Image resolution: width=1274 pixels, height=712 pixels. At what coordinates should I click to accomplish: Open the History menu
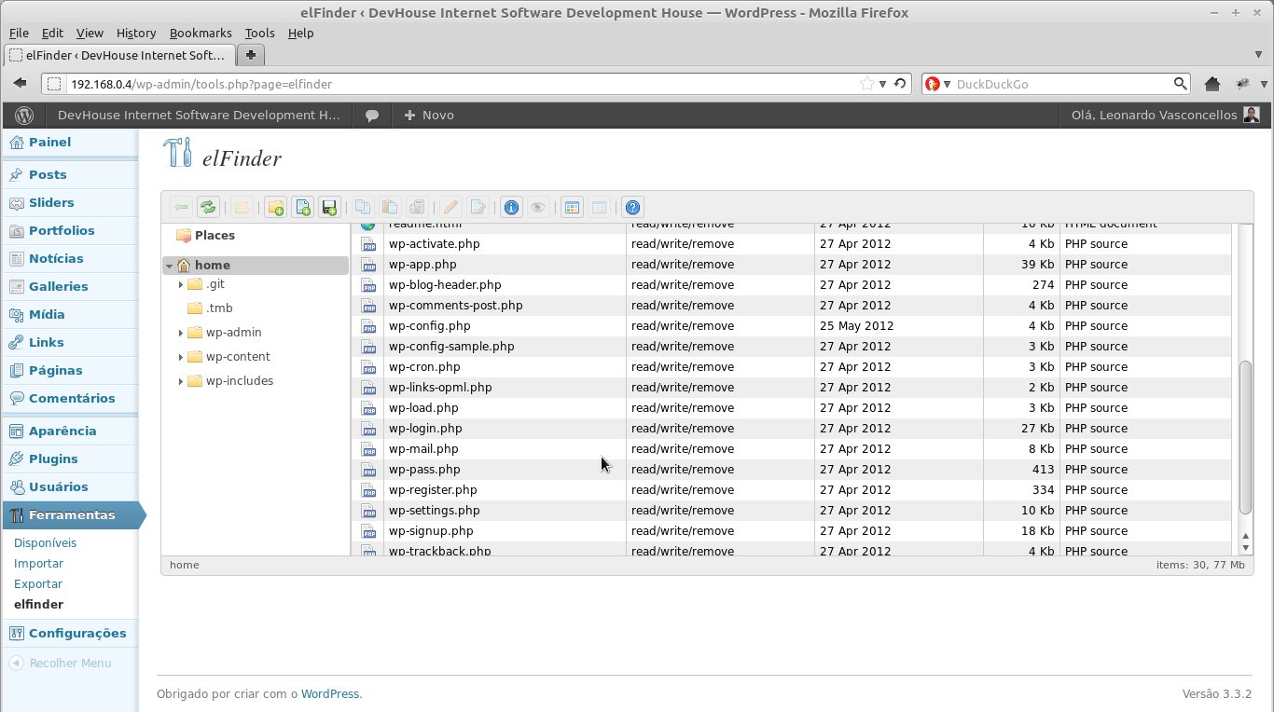pyautogui.click(x=136, y=33)
